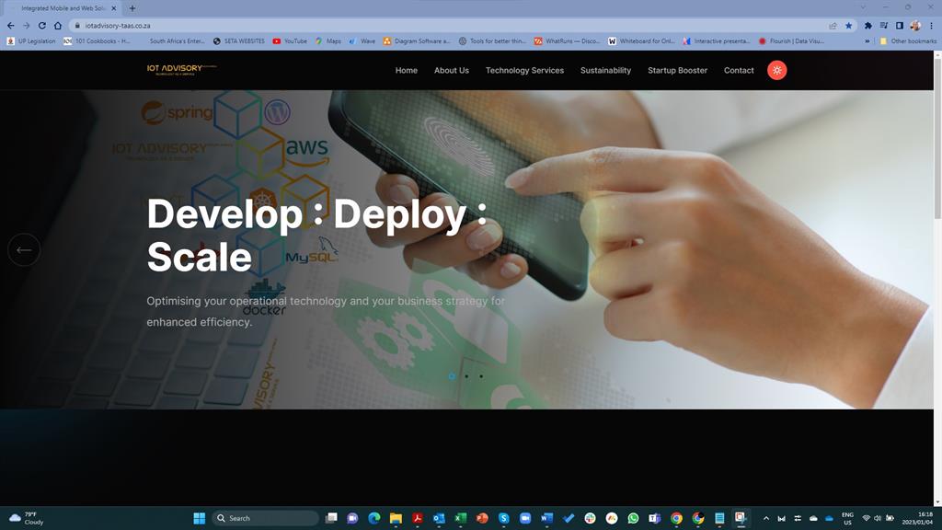
Task: Click the IOT Advisory logo
Action: click(x=181, y=69)
